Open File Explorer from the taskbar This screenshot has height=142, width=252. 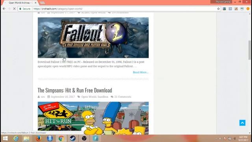tap(26, 138)
